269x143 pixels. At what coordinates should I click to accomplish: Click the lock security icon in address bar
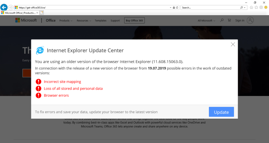click(174, 8)
